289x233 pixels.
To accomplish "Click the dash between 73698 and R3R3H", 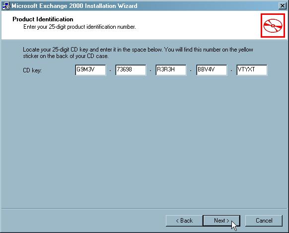I will 150,70.
